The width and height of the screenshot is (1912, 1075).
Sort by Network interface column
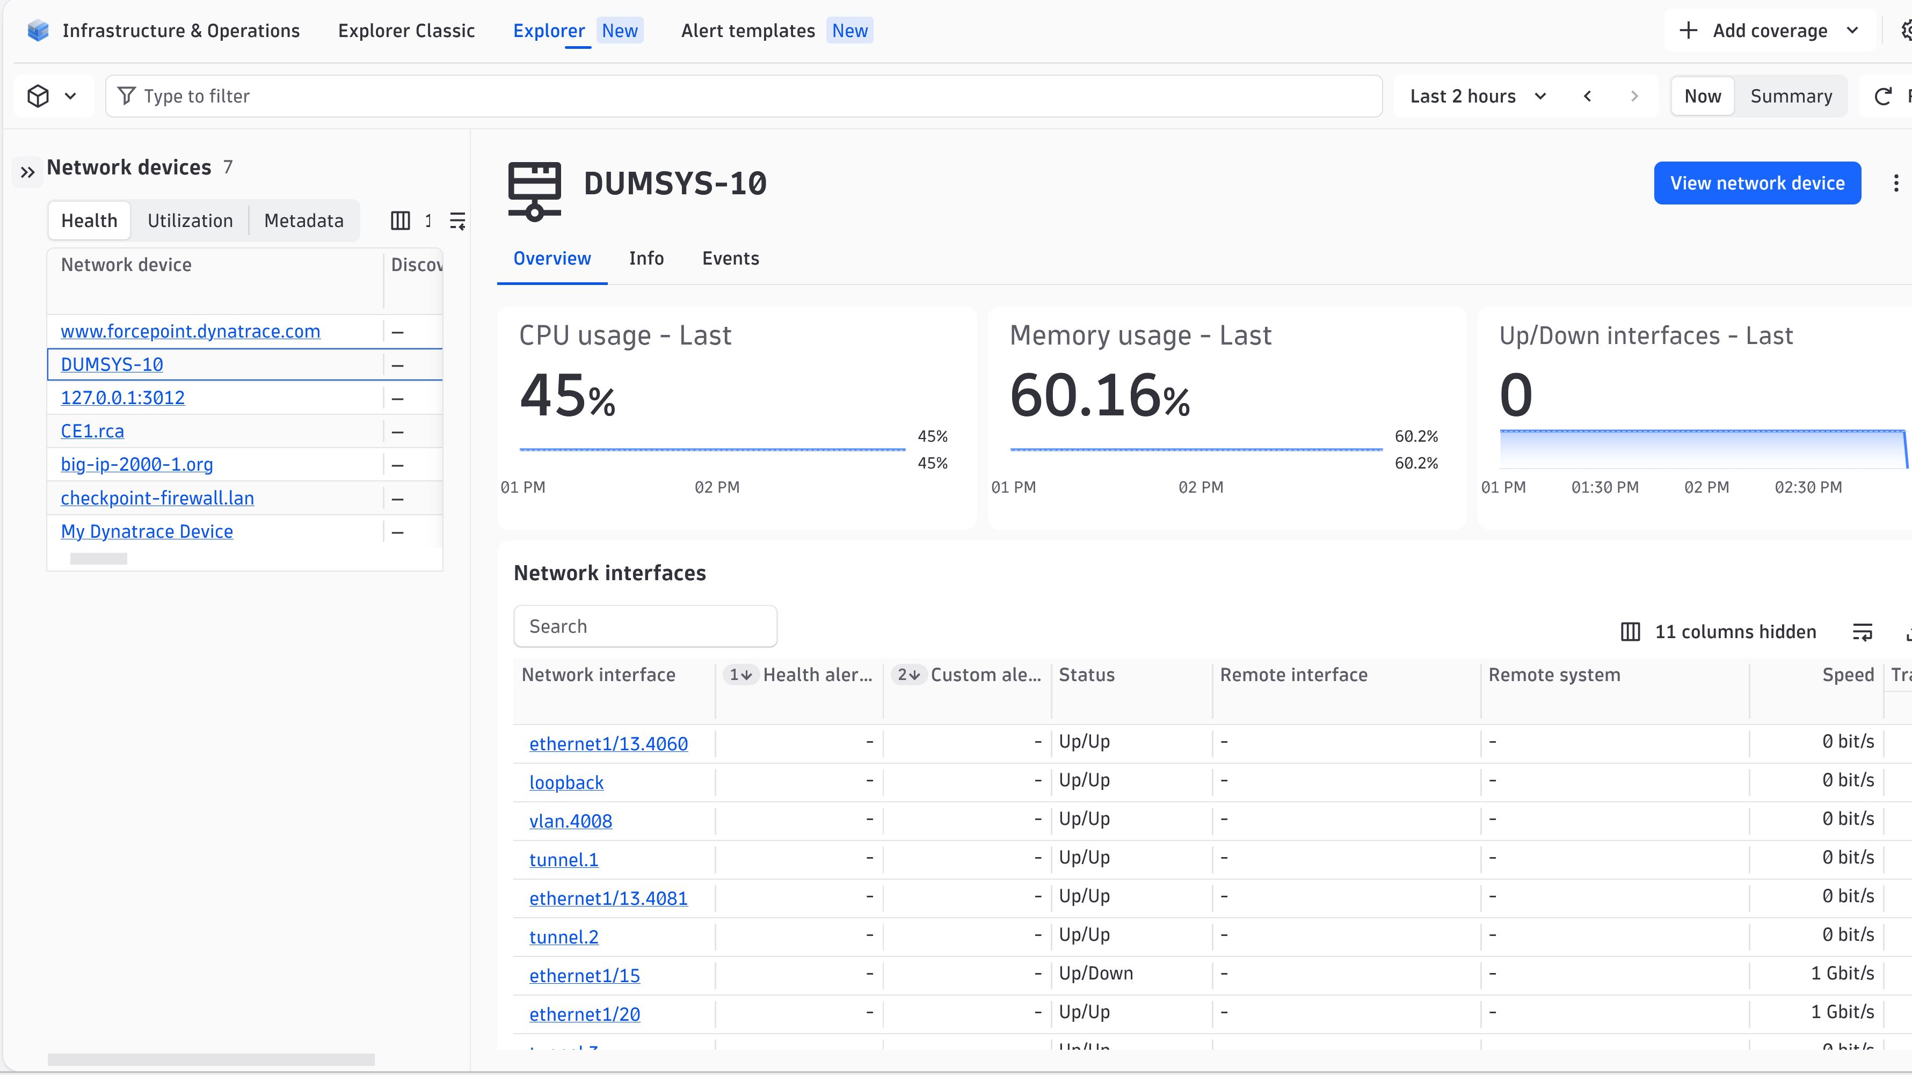point(598,675)
